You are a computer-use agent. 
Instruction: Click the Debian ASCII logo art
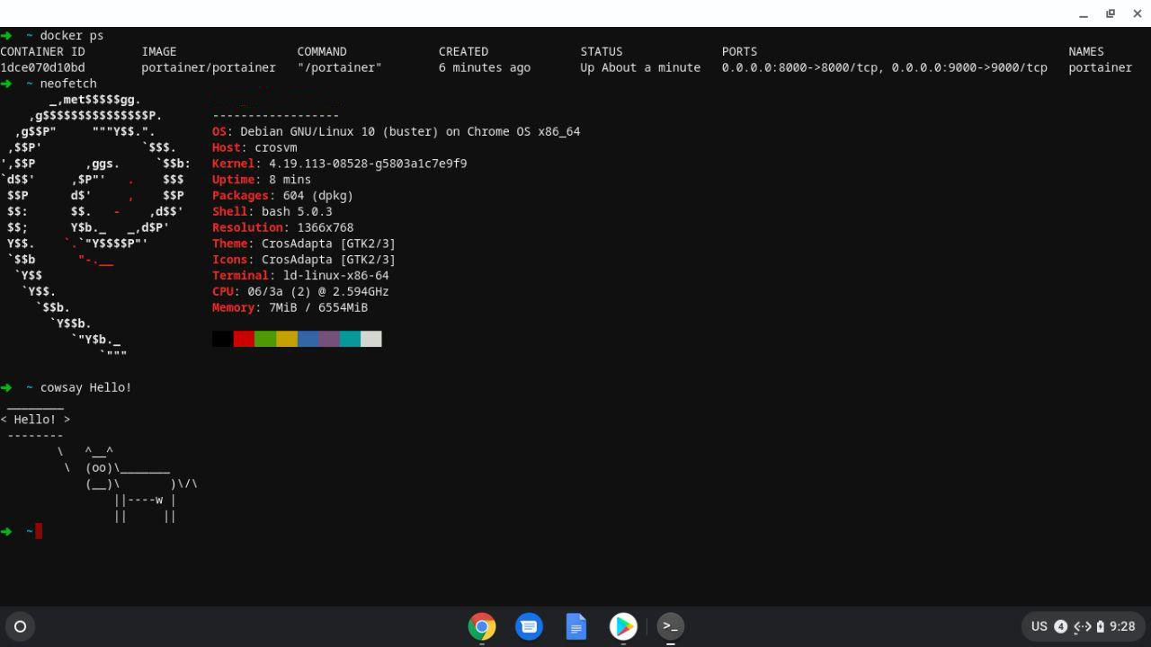coord(95,227)
